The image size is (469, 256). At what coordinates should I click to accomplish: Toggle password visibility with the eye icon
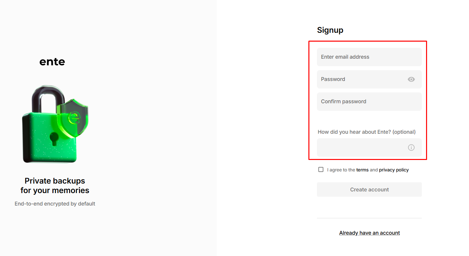pyautogui.click(x=411, y=79)
